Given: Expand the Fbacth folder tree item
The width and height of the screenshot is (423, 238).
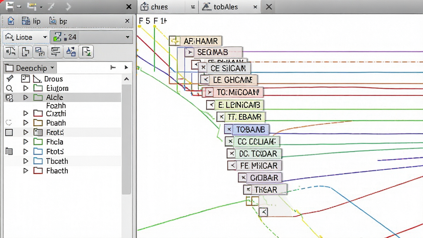Looking at the screenshot, I should coord(26,171).
